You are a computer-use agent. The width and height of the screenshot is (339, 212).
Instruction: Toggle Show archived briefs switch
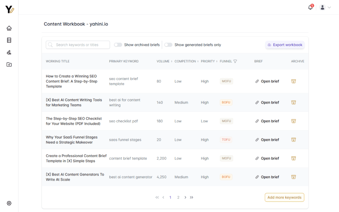point(118,45)
